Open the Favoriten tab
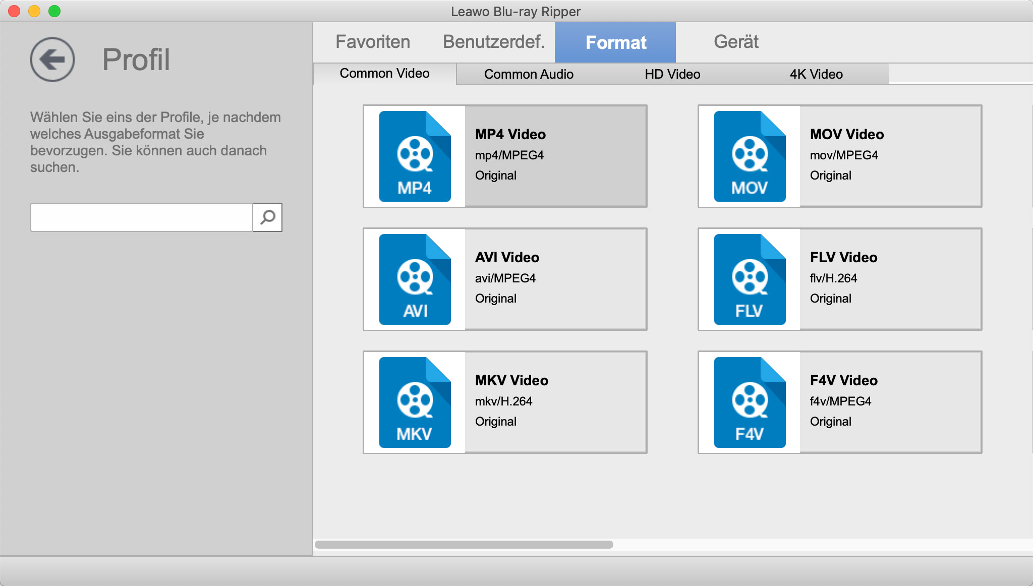Image resolution: width=1033 pixels, height=586 pixels. (373, 42)
